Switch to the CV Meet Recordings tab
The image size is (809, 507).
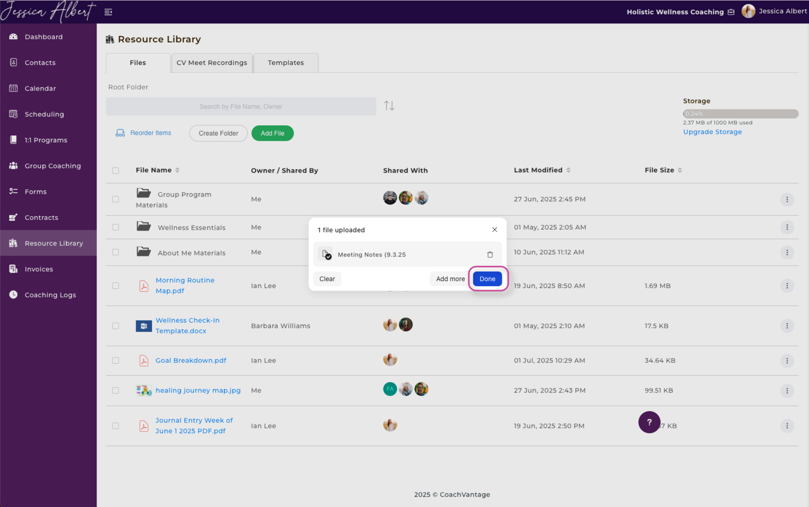(x=212, y=63)
